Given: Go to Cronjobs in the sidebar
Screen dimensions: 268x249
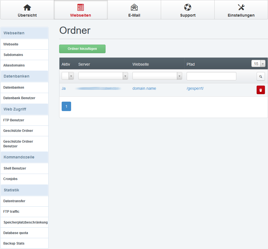Looking at the screenshot, I should (11, 179).
